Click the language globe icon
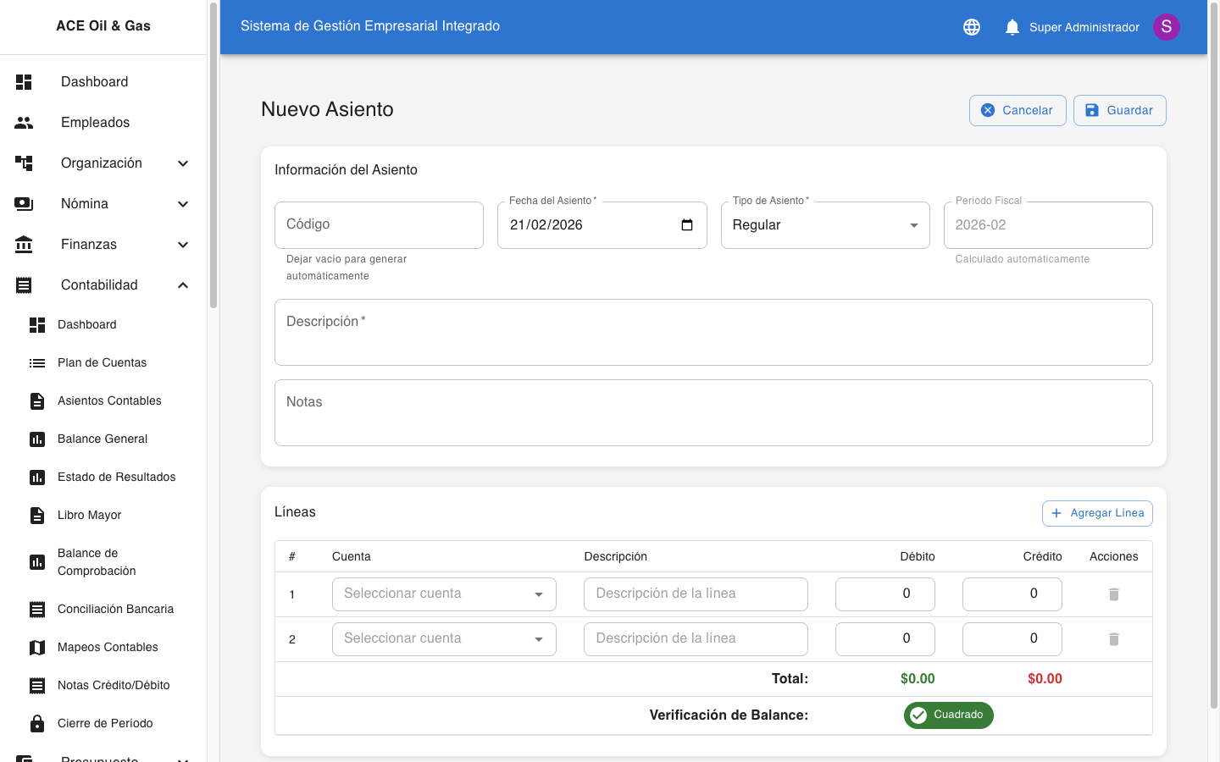 click(x=972, y=27)
